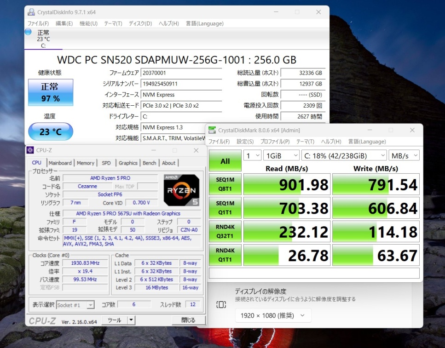445x348 pixels.
Task: Click the CrystalDiskInfo title bar app icon
Action: point(31,12)
